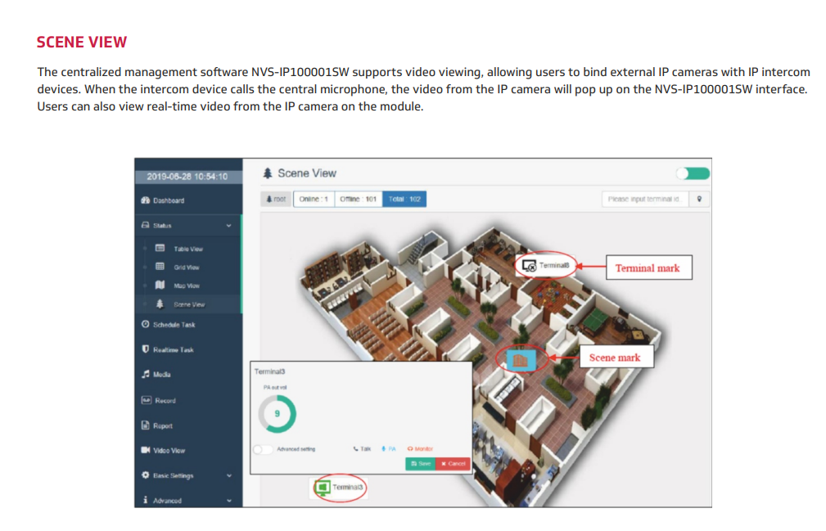The image size is (826, 531).
Task: Toggle the green switch beside Scene View
Action: coord(693,173)
